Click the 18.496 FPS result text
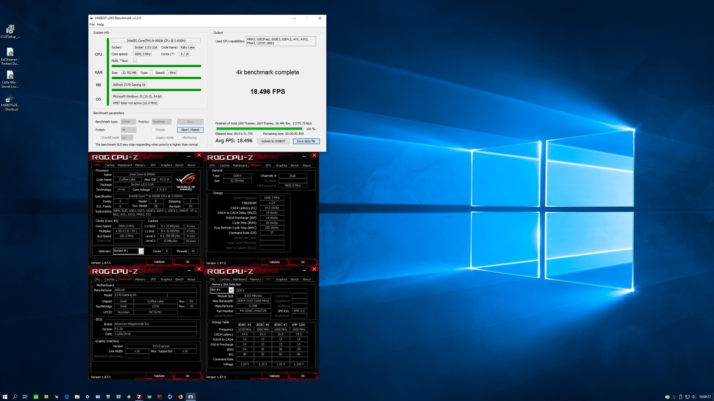This screenshot has width=714, height=401. 268,92
